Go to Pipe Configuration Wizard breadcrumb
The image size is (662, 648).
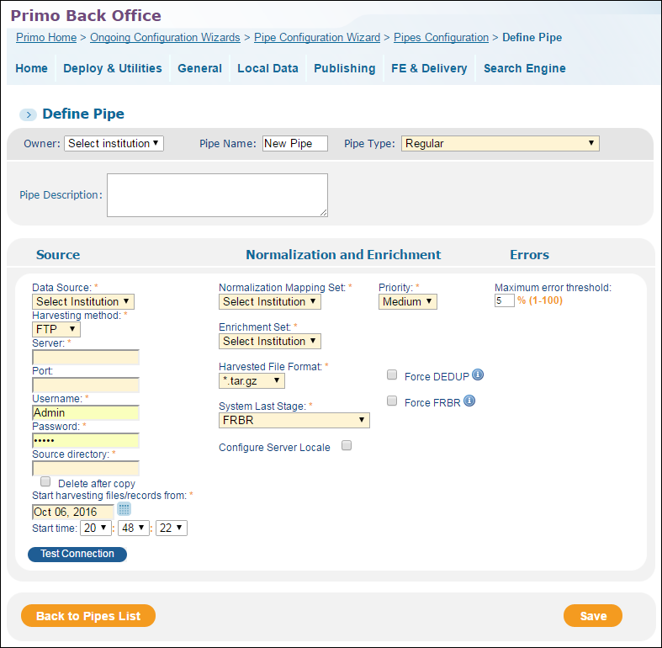(x=317, y=38)
